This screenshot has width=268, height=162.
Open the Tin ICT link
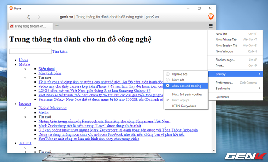point(25,143)
